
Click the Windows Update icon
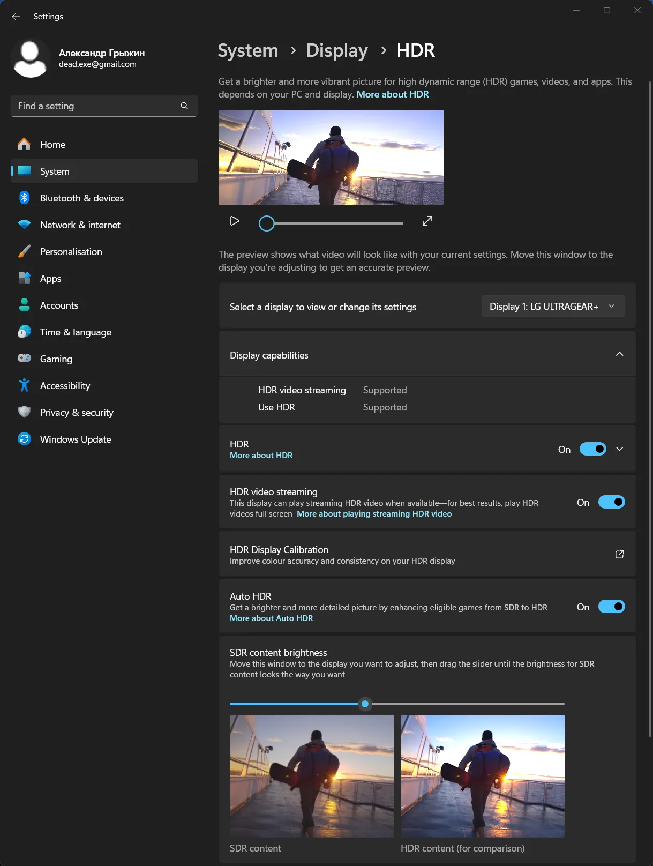pos(24,439)
